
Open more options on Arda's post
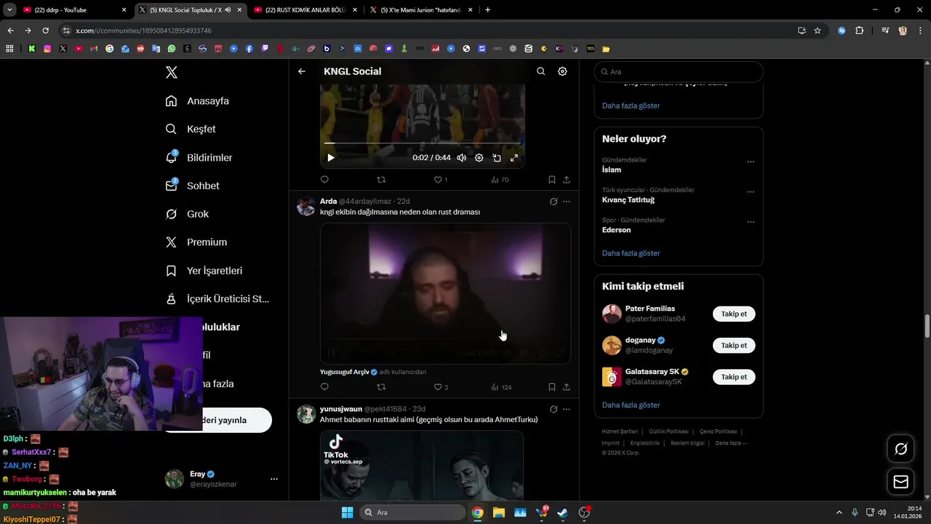pos(567,202)
